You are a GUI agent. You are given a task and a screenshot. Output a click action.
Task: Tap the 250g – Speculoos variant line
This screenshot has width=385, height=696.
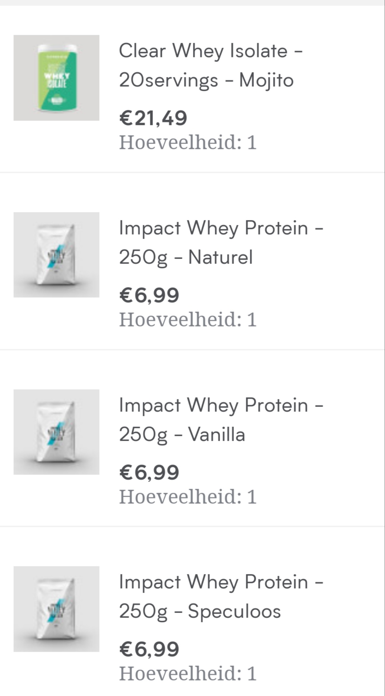coord(200,611)
